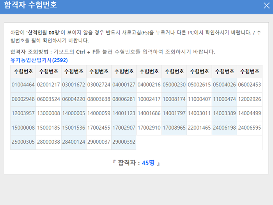Select exam number 15000185

tap(48, 128)
